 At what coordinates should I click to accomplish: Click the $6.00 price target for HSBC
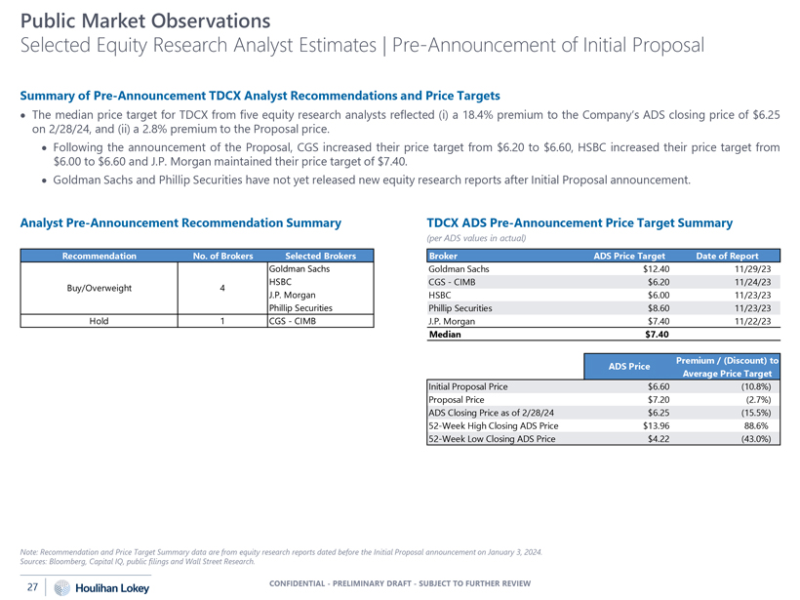click(659, 296)
